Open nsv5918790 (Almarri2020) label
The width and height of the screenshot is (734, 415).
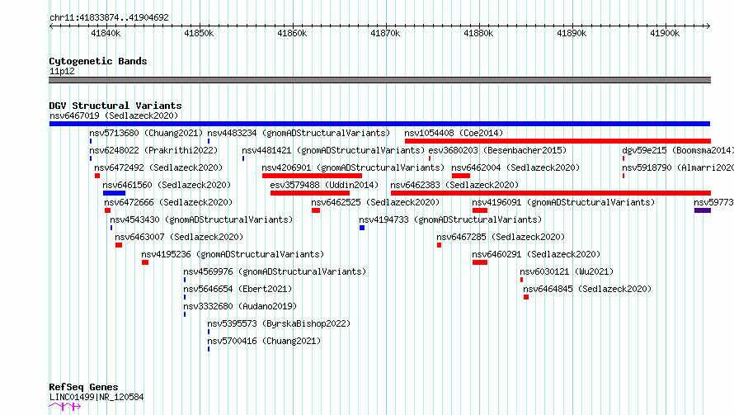(678, 167)
